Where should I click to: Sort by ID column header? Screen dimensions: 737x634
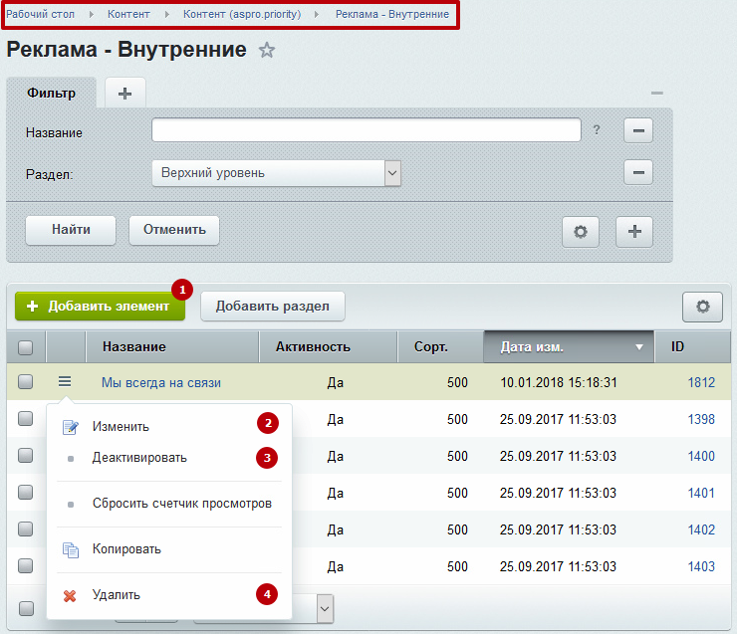692,347
